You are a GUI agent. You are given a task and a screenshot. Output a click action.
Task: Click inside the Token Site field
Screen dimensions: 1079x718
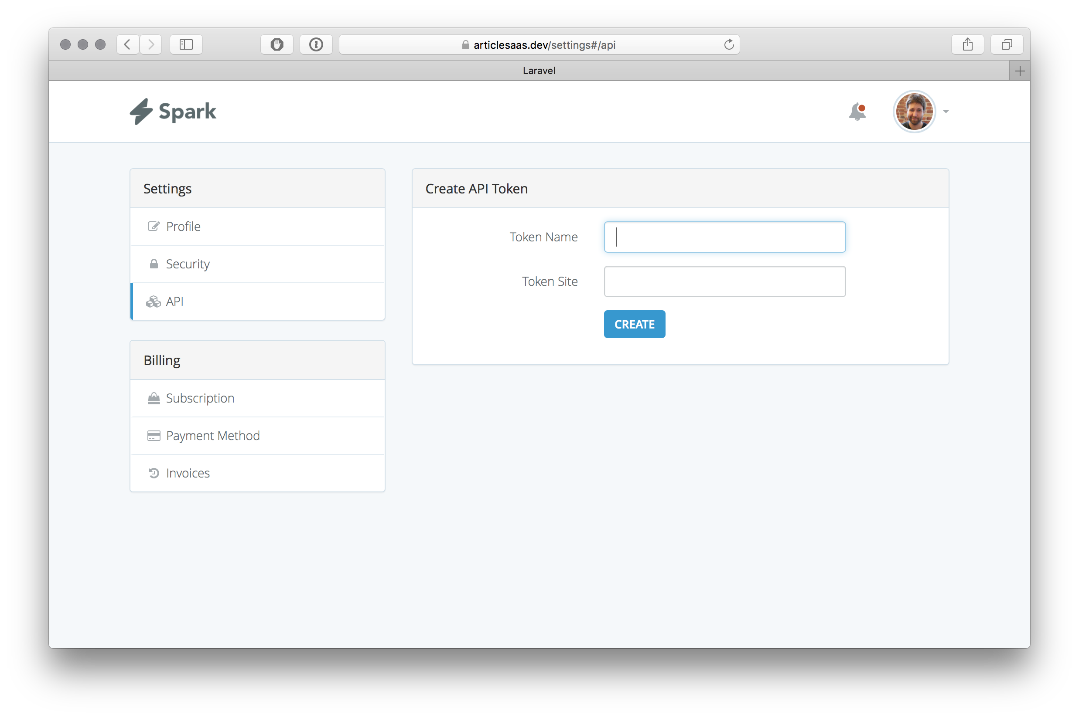(724, 281)
